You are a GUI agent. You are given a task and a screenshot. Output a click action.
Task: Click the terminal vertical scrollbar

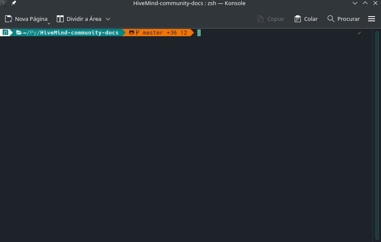[377, 135]
